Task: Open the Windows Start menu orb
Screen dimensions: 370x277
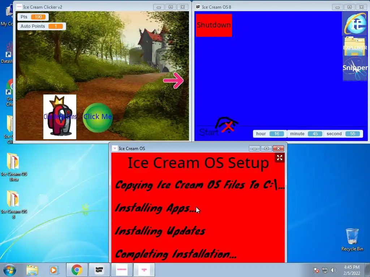Action: 10,270
